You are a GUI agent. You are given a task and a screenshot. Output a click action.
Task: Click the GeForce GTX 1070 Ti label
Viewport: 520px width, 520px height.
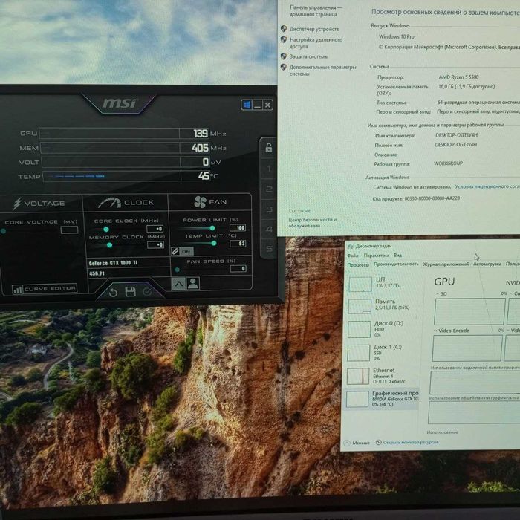click(113, 263)
